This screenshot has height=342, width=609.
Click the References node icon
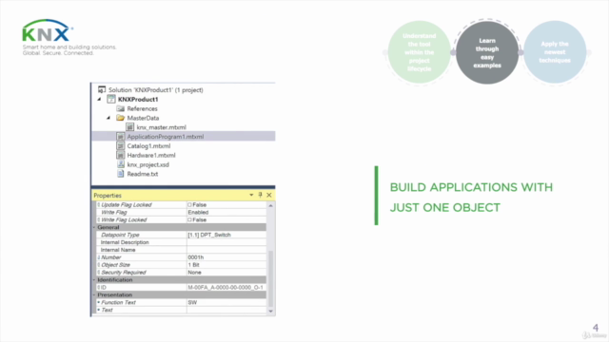[x=121, y=108]
